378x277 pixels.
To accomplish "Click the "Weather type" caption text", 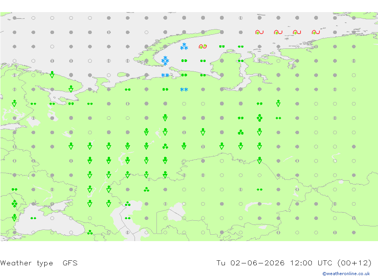I will (x=26, y=263).
